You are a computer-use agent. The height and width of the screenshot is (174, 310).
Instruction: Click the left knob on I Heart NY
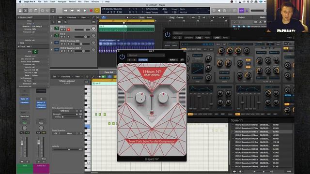coord(140,98)
